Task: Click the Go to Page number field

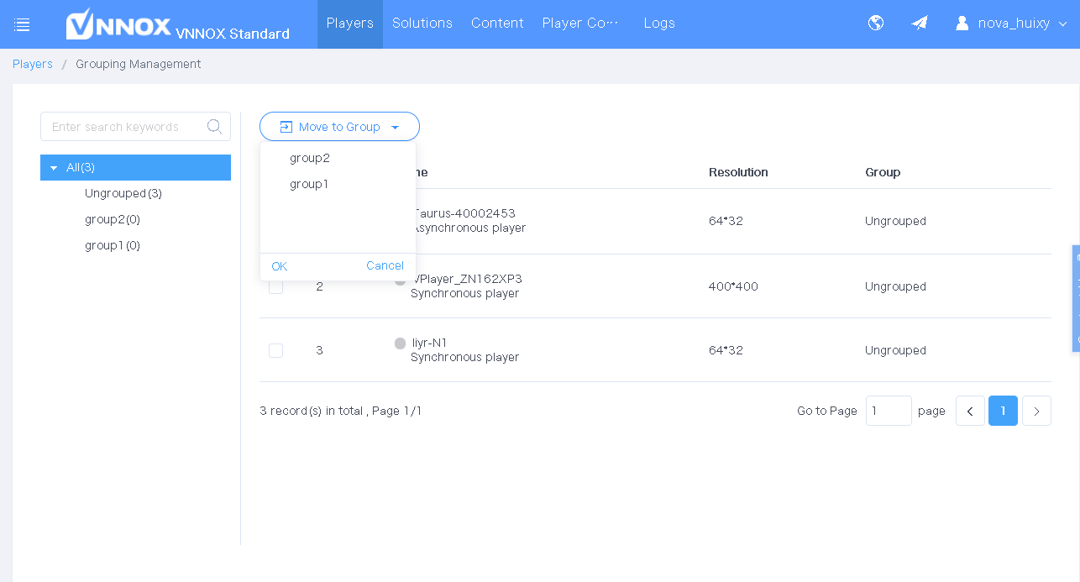Action: pyautogui.click(x=888, y=411)
